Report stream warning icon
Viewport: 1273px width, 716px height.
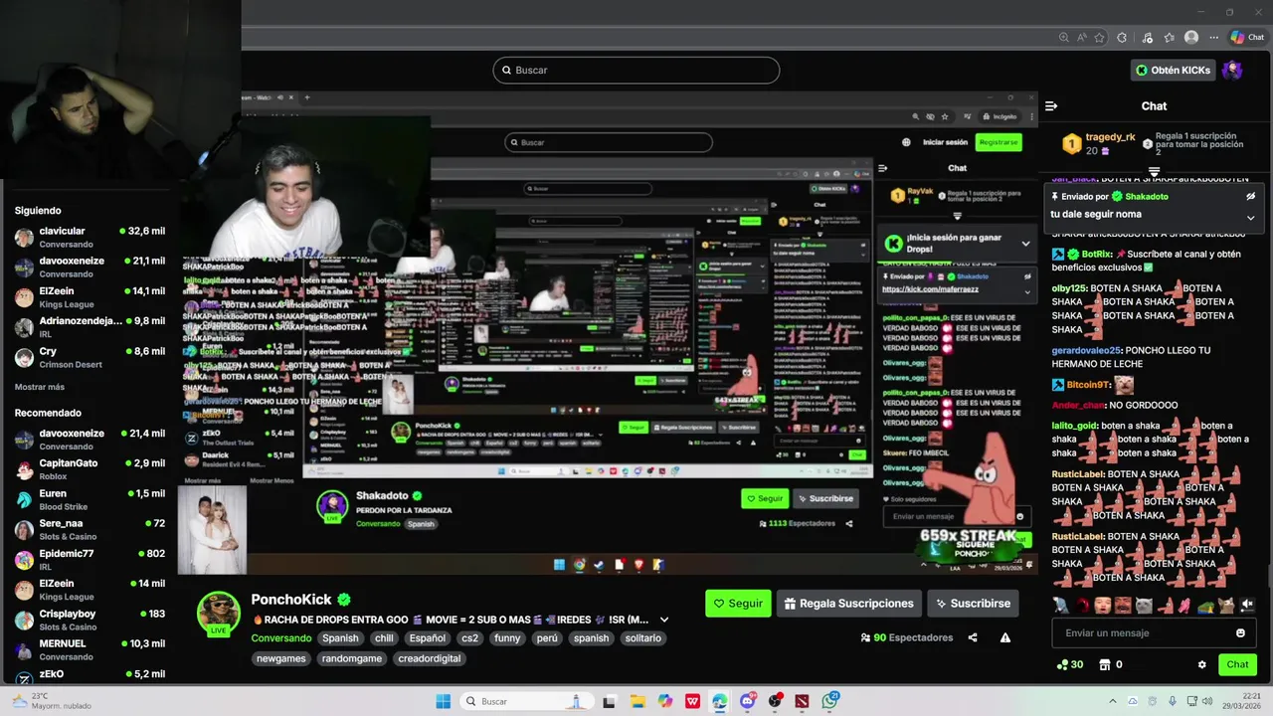(x=1005, y=637)
